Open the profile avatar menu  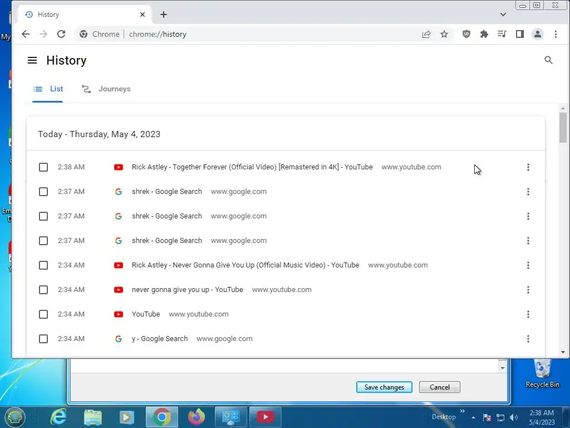point(537,34)
